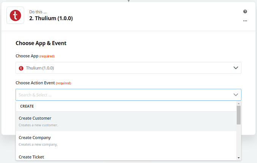Open the three-dots step options menu
The height and width of the screenshot is (163, 257).
coord(245,21)
